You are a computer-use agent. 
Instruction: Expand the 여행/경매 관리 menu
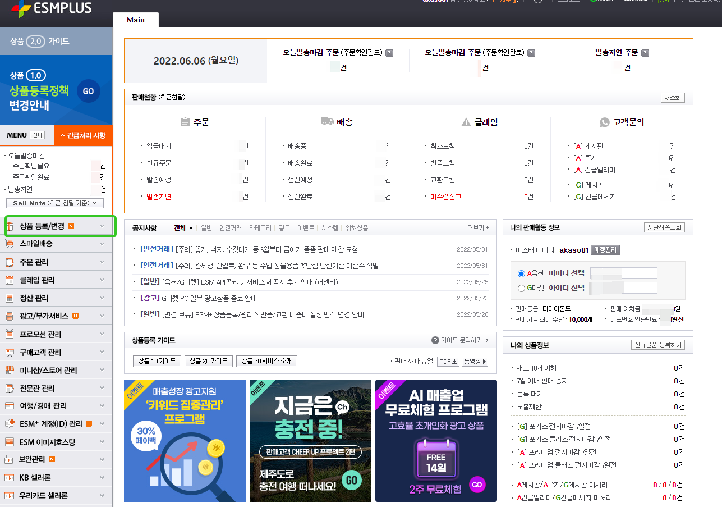[56, 405]
